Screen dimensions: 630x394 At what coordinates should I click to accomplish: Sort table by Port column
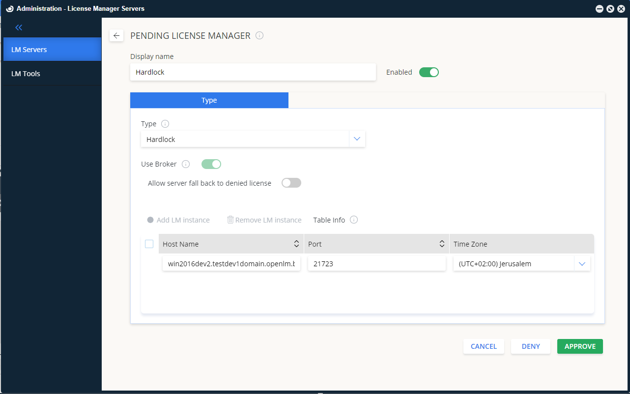click(442, 244)
